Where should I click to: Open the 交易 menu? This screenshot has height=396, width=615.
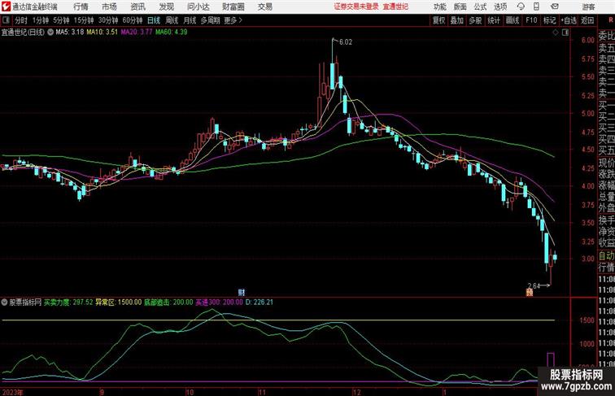pyautogui.click(x=264, y=7)
